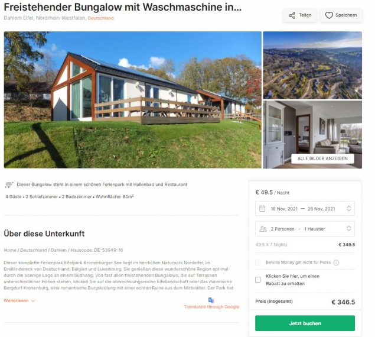Click the Google Translate icon
The image size is (375, 337).
click(x=211, y=300)
